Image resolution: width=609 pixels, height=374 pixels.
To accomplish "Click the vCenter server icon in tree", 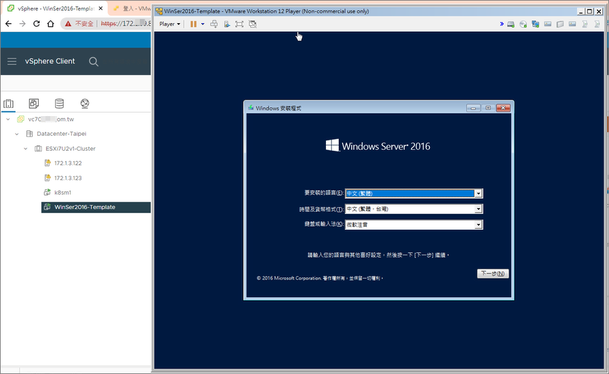I will (x=20, y=119).
